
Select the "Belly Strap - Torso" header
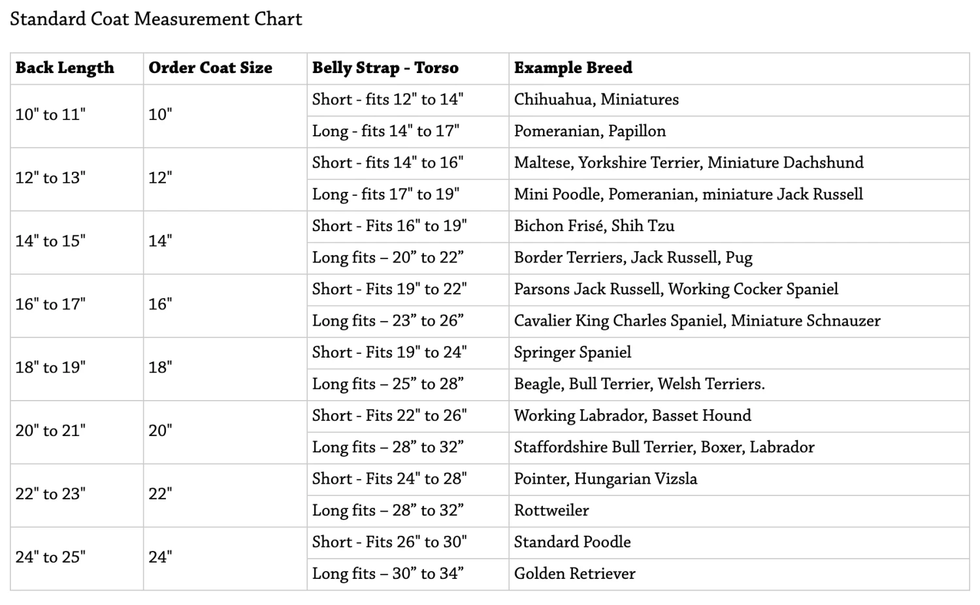[385, 68]
